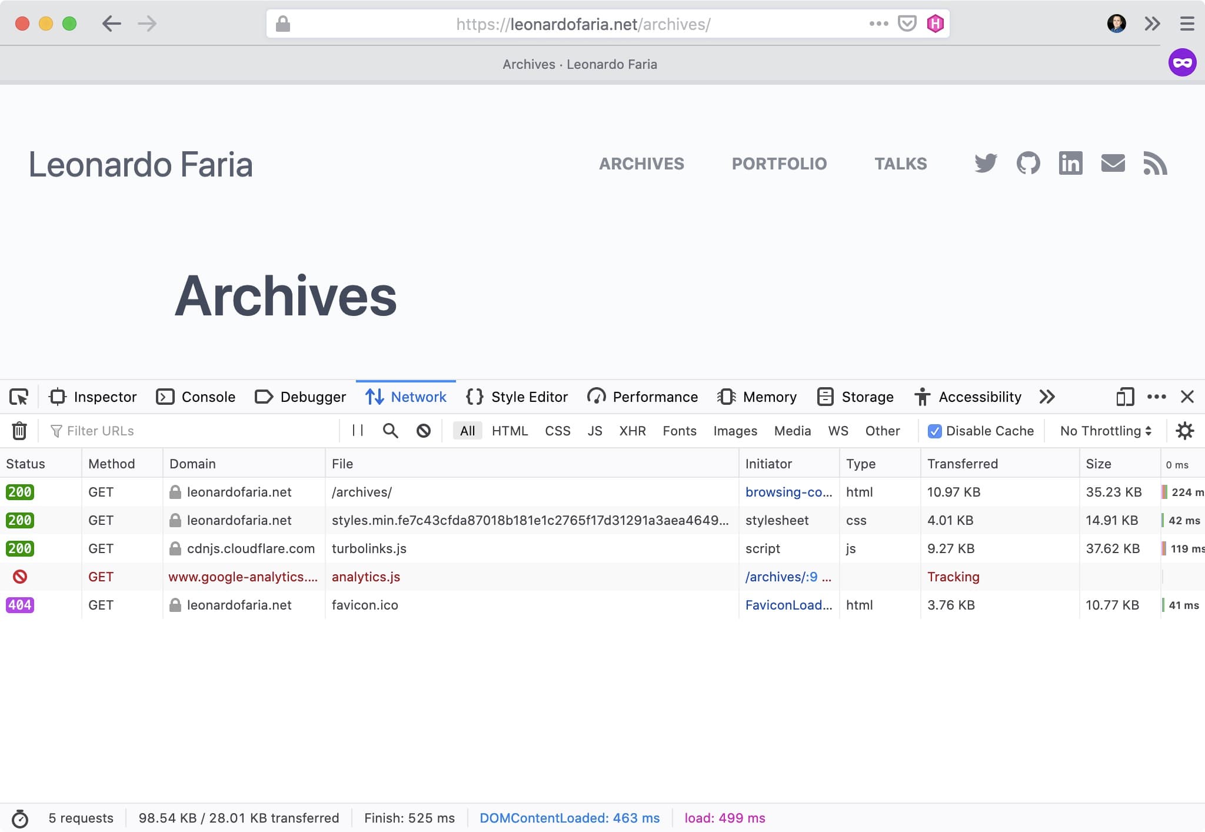The width and height of the screenshot is (1205, 832).
Task: Activate the pick element from page tool
Action: click(x=19, y=397)
